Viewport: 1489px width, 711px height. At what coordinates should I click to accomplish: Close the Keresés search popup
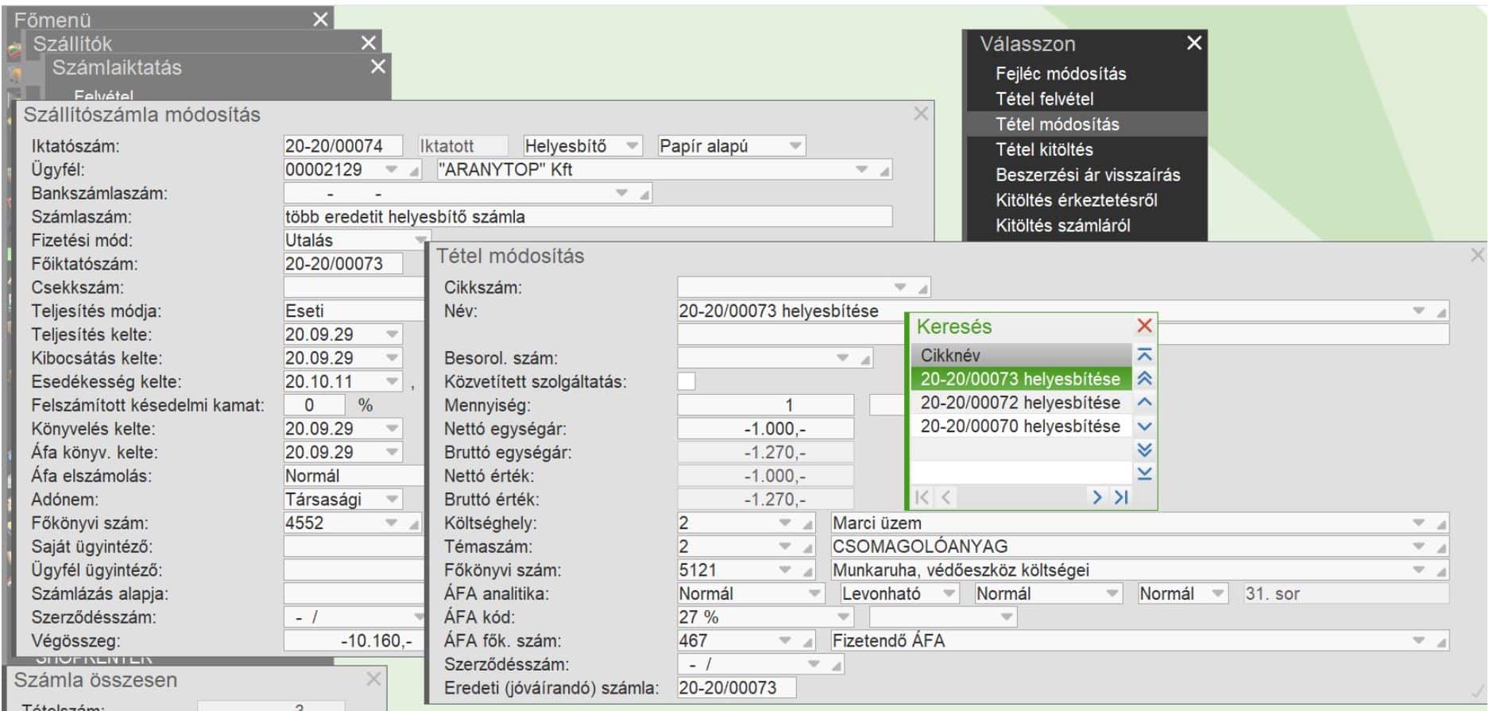click(1144, 326)
